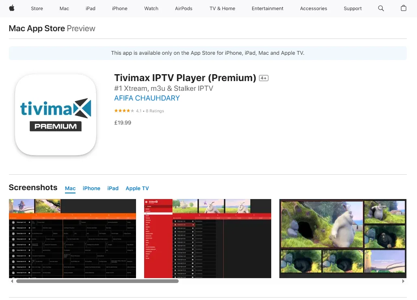417x300 pixels.
Task: Click the scrollbar right arrow
Action: click(x=403, y=281)
